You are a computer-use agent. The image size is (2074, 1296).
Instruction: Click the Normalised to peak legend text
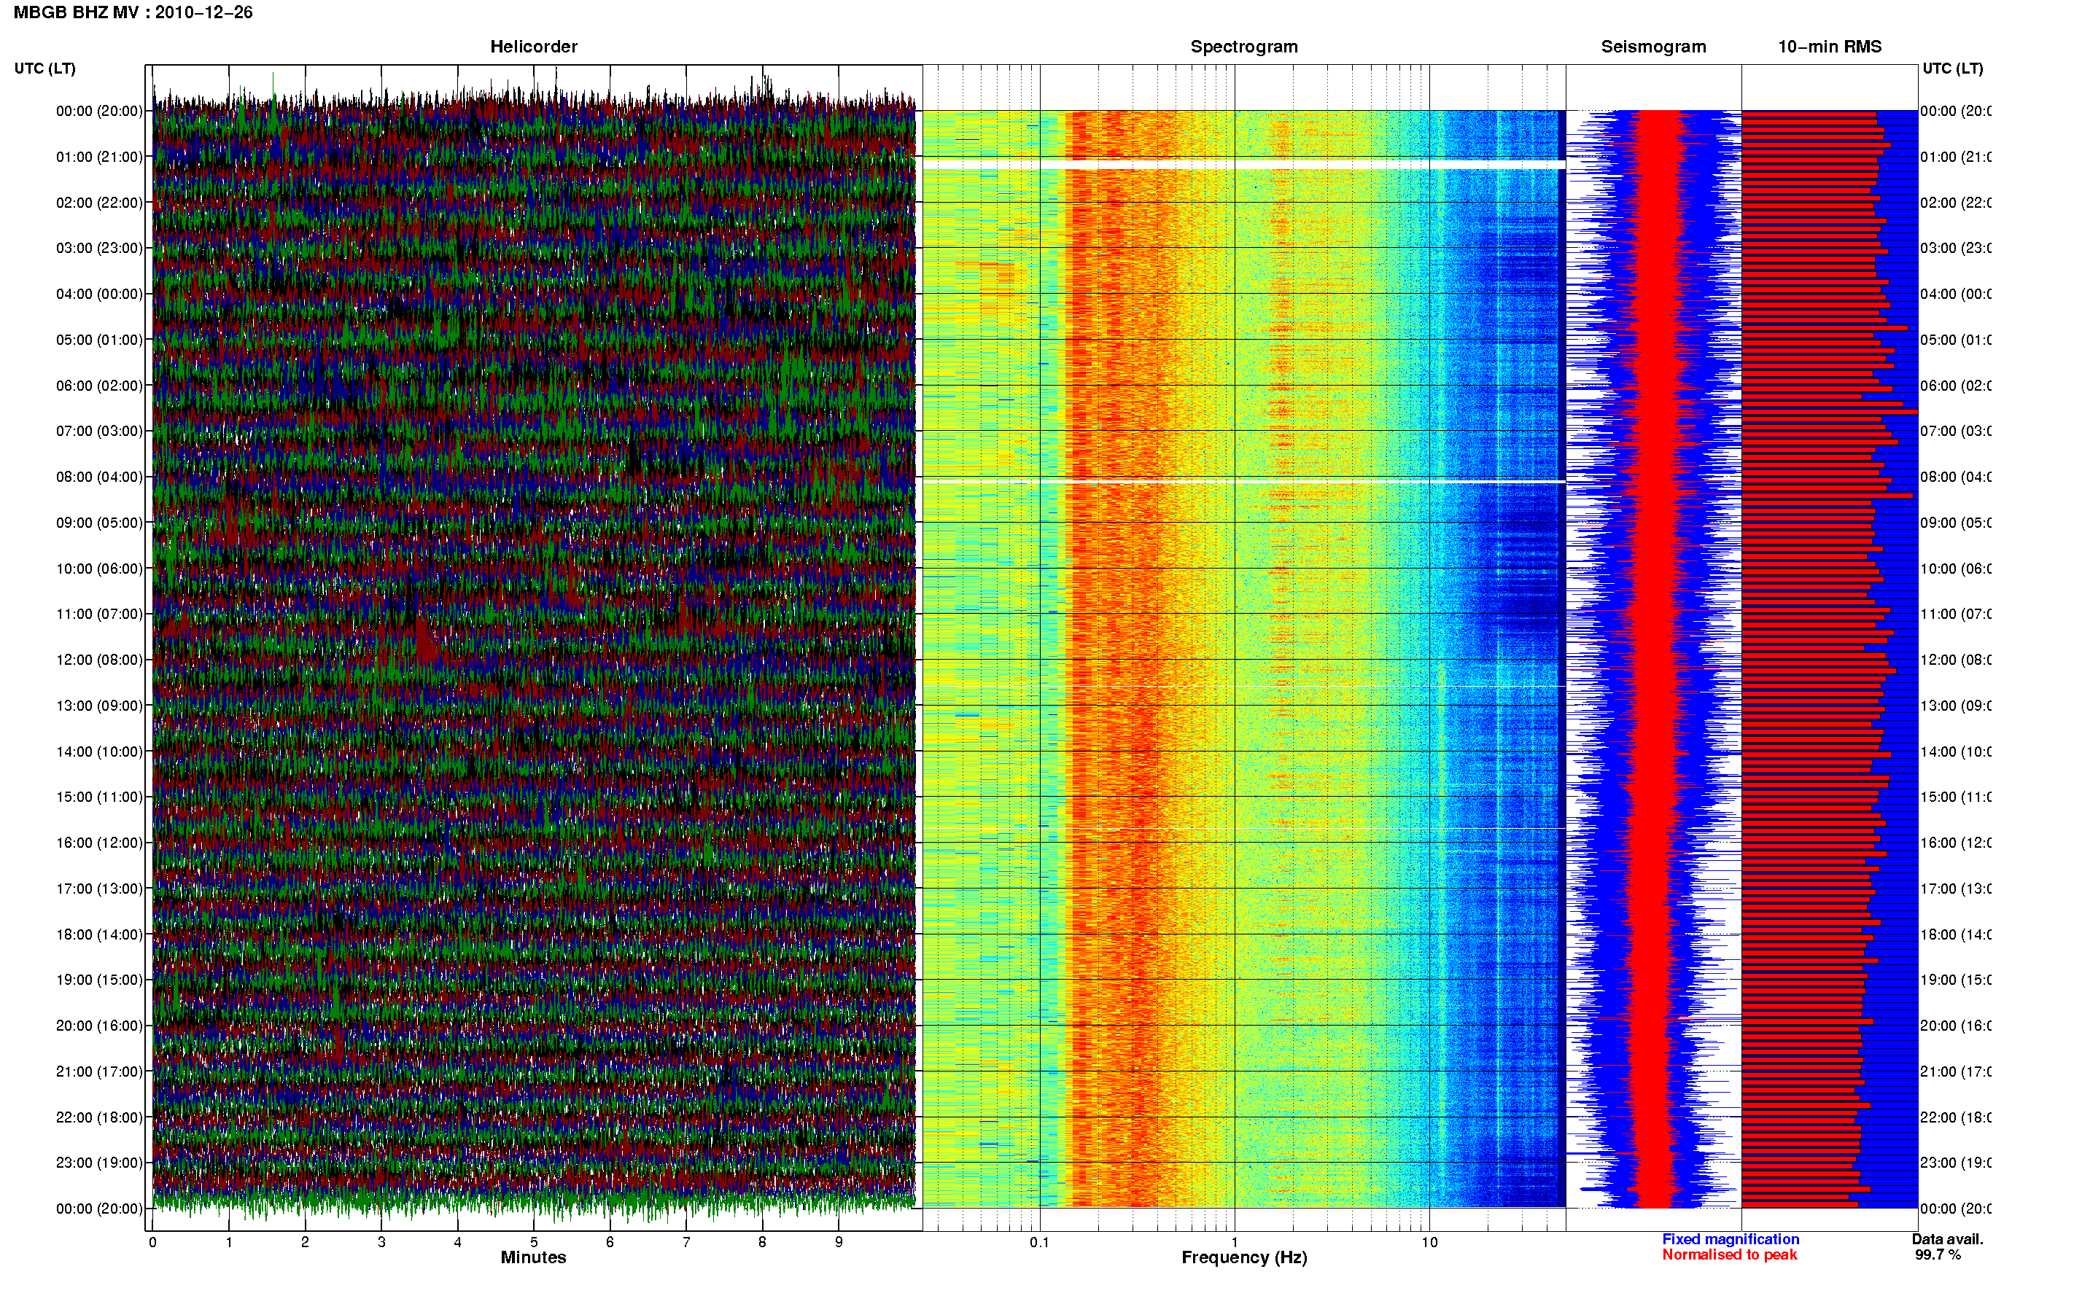(1729, 1255)
